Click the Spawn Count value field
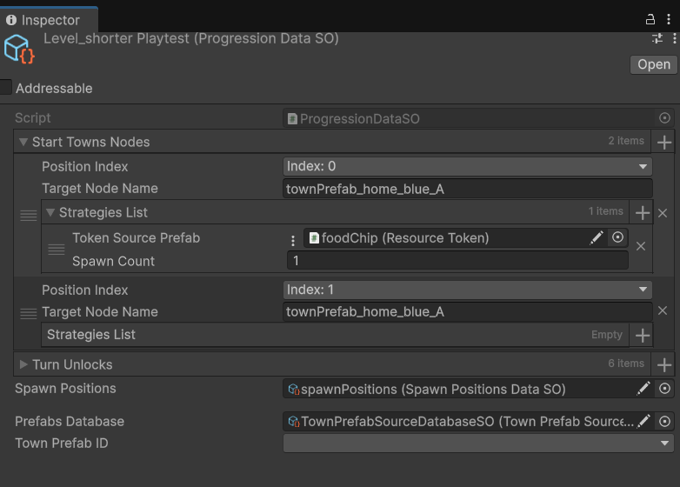680x487 pixels. click(457, 261)
